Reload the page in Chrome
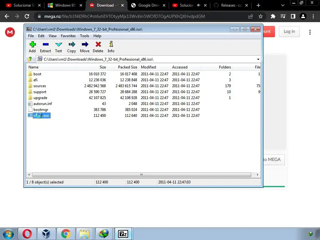The image size is (320, 240). pyautogui.click(x=27, y=16)
